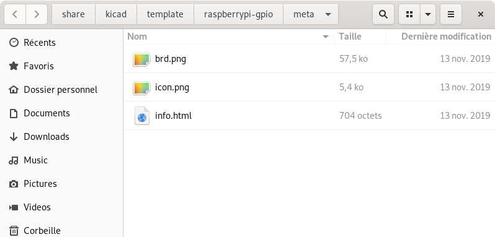
Task: Go back with the left arrow button
Action: click(15, 14)
